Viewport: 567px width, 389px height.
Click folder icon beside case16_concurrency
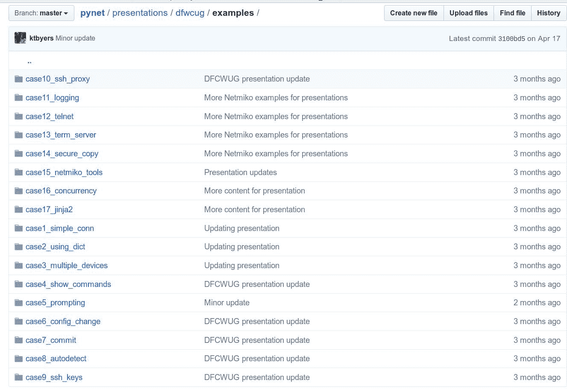tap(18, 190)
